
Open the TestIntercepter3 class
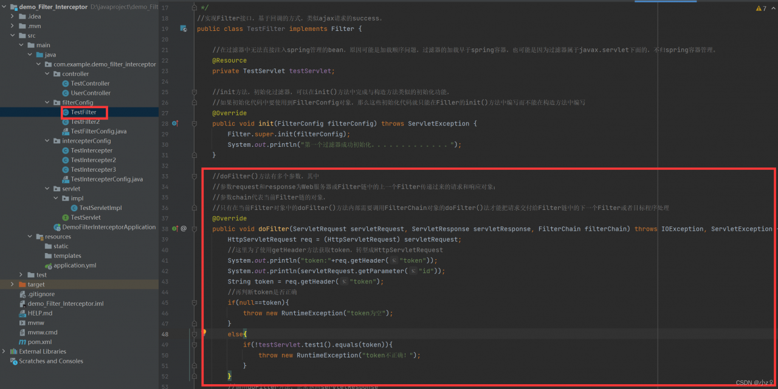(x=93, y=170)
